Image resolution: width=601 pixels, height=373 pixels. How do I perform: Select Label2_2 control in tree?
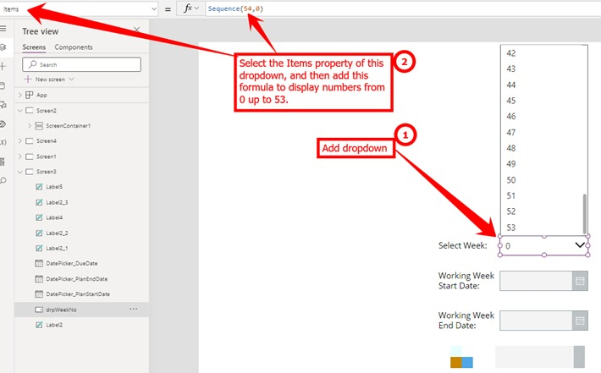[x=57, y=233]
